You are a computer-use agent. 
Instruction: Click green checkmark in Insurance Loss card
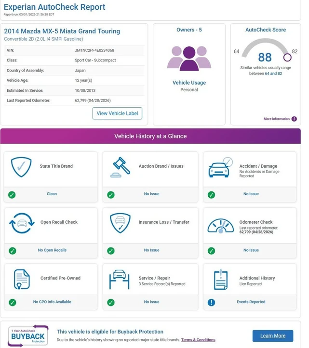click(x=111, y=251)
